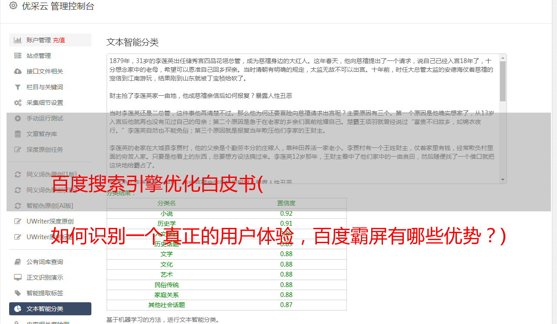Click the refresh icon for 同义词伪原创[1版]

click(18, 174)
